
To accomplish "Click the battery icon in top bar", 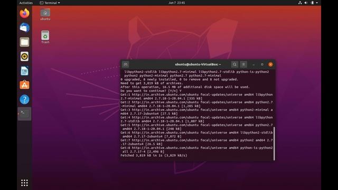I will pos(312,3).
